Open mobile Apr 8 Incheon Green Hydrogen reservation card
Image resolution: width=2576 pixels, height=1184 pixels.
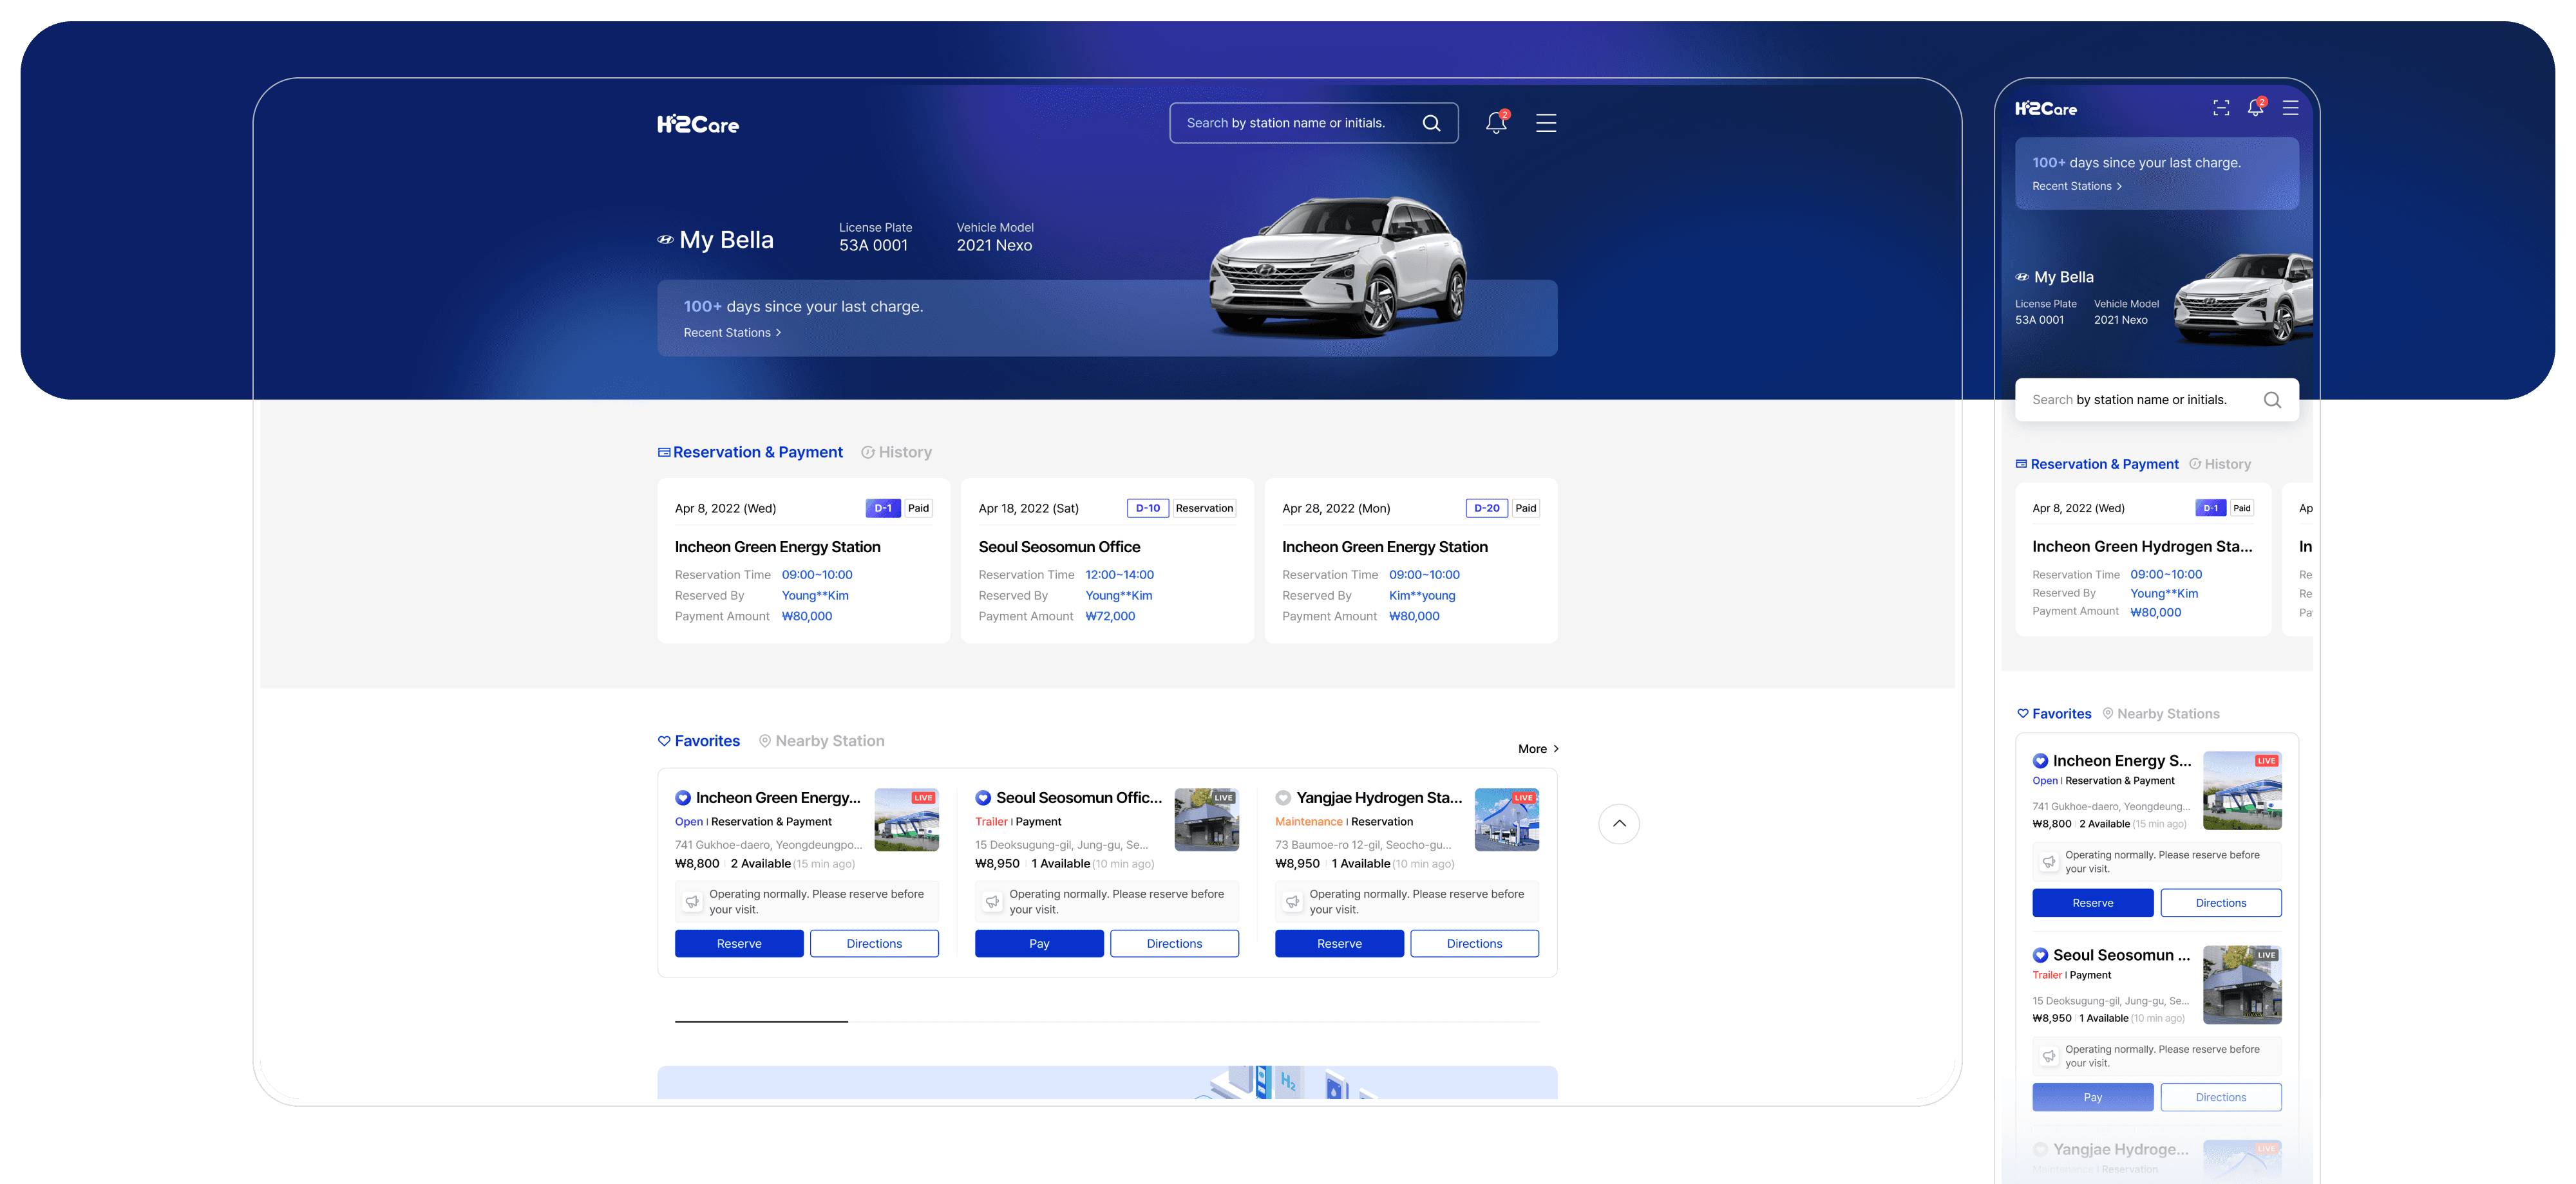tap(2143, 560)
